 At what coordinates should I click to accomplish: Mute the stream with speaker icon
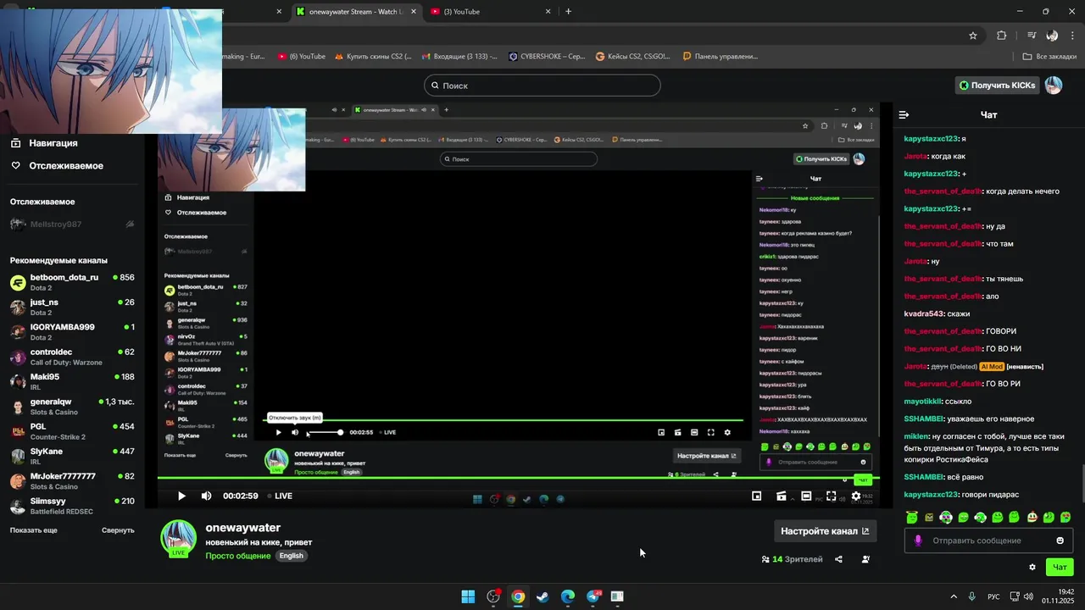(206, 496)
